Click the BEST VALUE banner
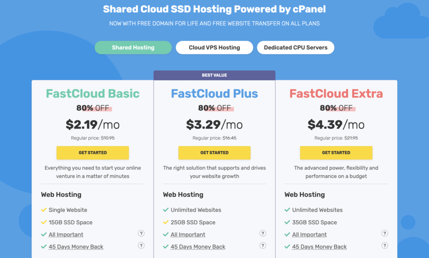Screen dimensions: 429x258 pos(214,75)
